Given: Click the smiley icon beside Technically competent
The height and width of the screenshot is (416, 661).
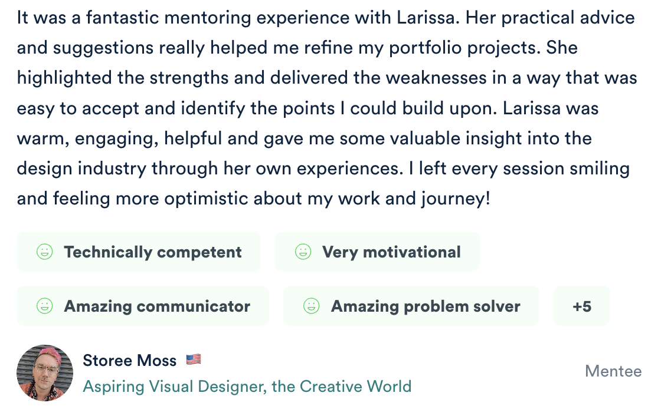Looking at the screenshot, I should point(44,252).
